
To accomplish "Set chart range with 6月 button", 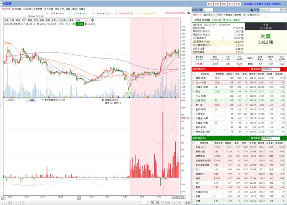I will tap(168, 203).
